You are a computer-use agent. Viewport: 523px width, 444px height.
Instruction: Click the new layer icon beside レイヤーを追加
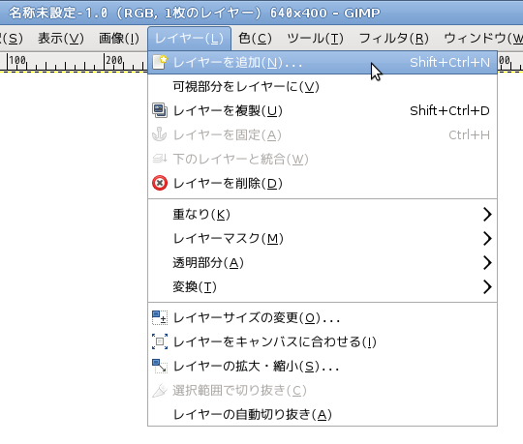tap(160, 62)
